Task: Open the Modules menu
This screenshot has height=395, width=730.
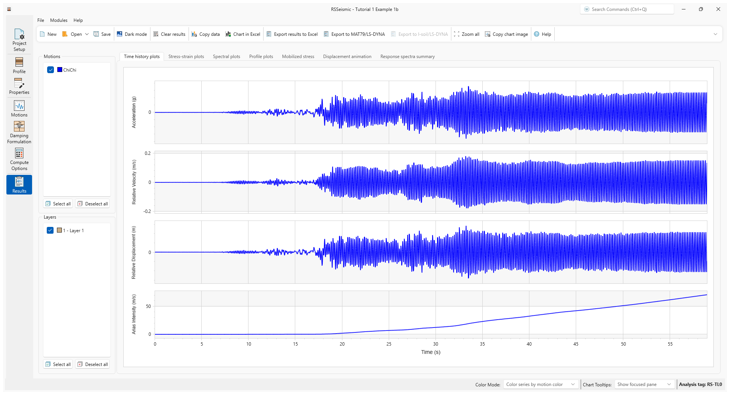Action: pos(58,20)
